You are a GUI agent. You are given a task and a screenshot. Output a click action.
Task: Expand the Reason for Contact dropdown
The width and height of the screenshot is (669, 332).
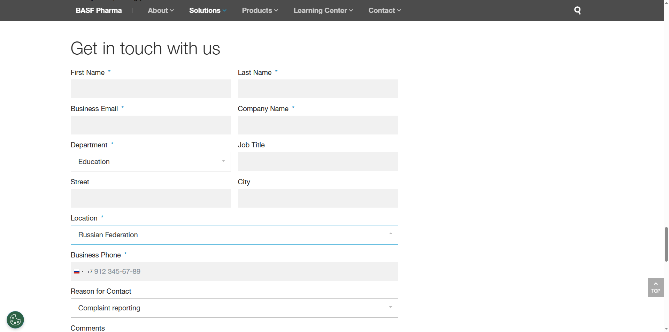pyautogui.click(x=234, y=308)
